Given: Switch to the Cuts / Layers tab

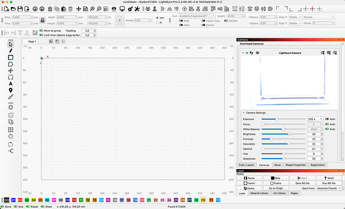Looking at the screenshot, I should coord(246,165).
